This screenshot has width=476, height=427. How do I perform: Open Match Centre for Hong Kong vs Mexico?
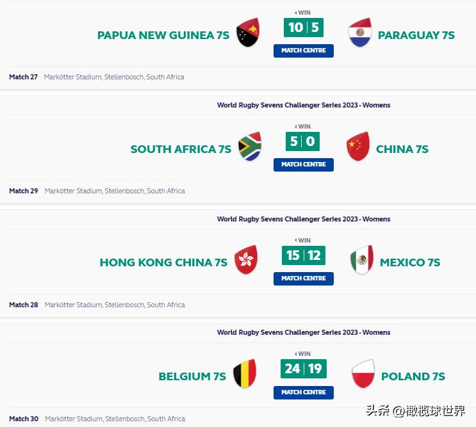pyautogui.click(x=304, y=278)
